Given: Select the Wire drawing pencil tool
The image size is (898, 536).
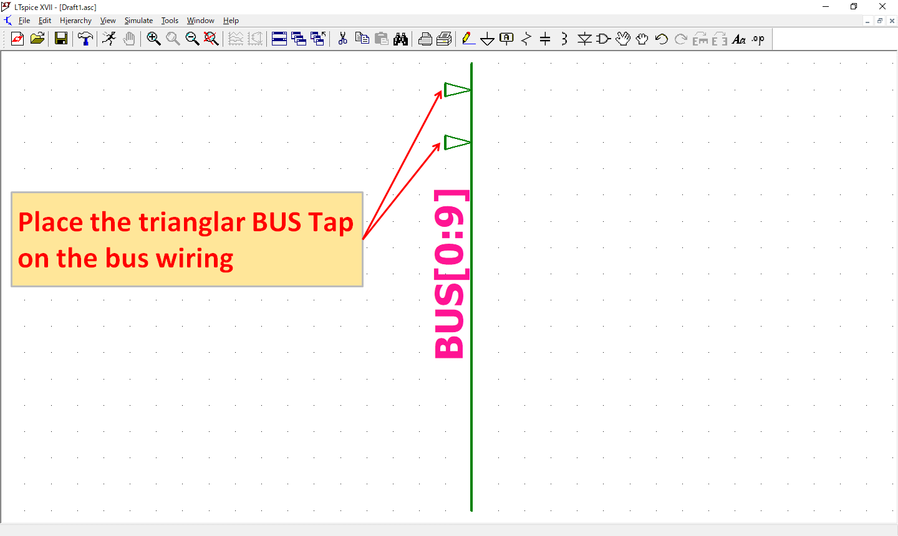Looking at the screenshot, I should 469,39.
